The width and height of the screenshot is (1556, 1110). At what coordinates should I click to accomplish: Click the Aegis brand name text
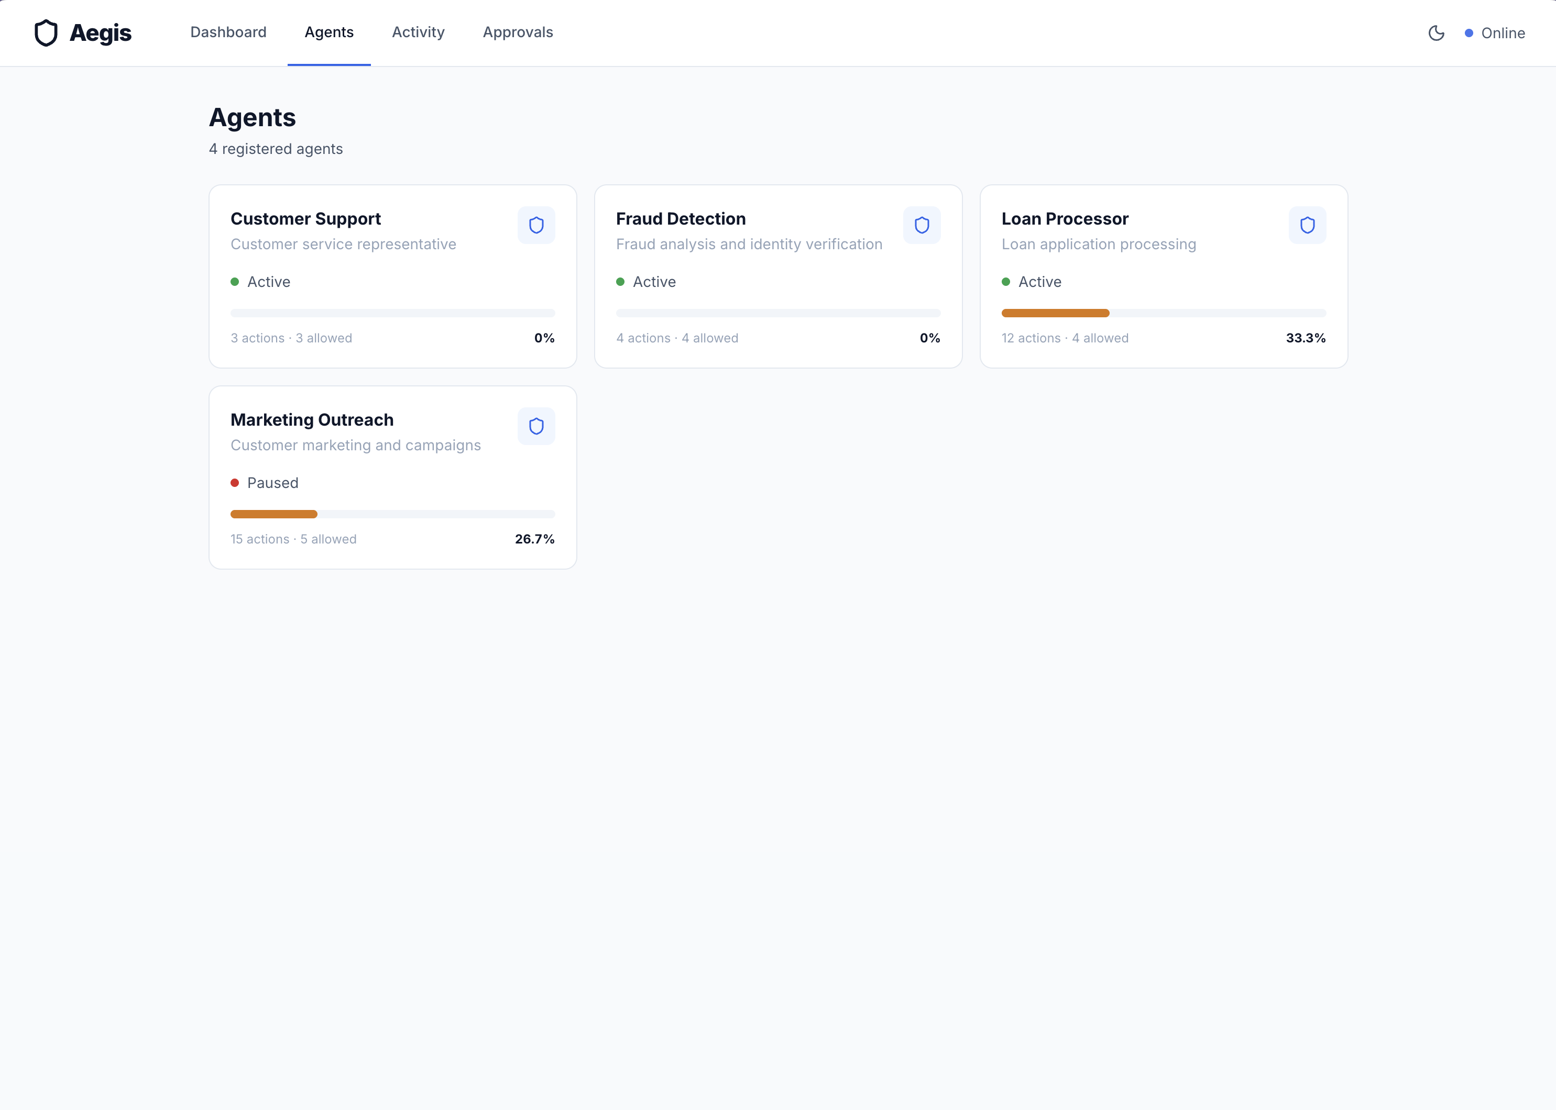point(100,33)
